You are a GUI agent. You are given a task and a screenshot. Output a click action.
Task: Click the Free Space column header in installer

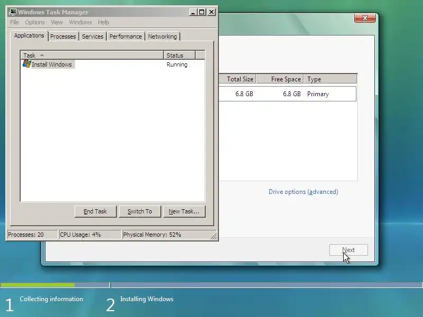(280, 79)
